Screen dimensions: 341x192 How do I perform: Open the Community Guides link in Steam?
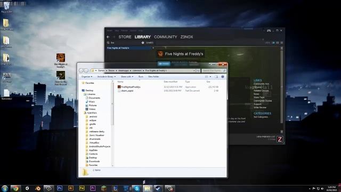pyautogui.click(x=263, y=101)
